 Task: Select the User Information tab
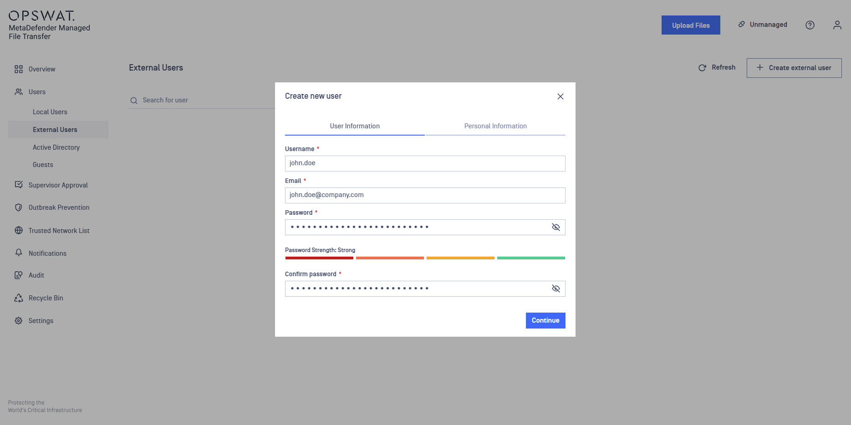pyautogui.click(x=355, y=126)
